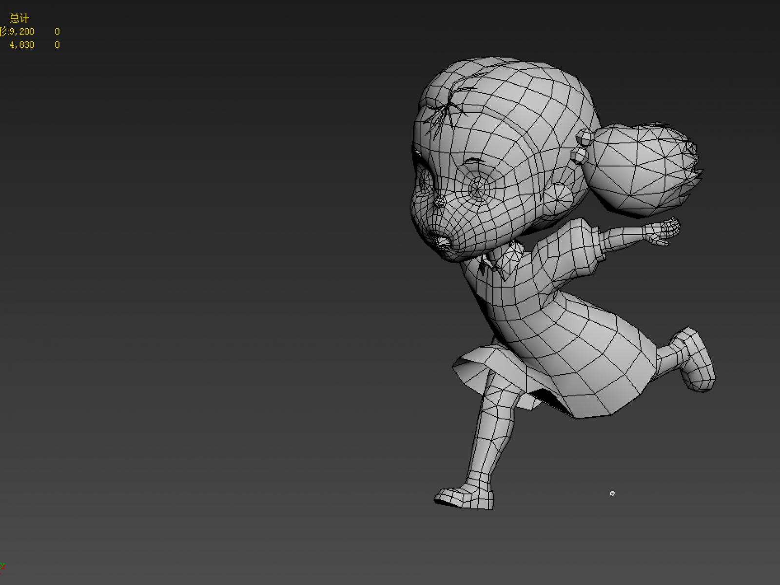Screen dimensions: 780x585
Task: Select the character's outstretched hand
Action: click(662, 232)
